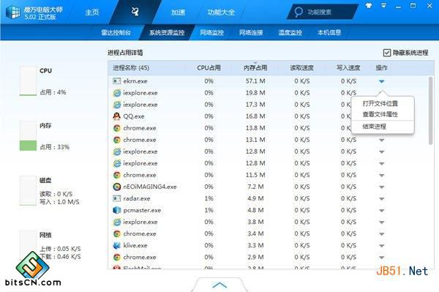This screenshot has height=292, width=439.
Task: Click the 内存 usage meter bar
Action: click(28, 136)
